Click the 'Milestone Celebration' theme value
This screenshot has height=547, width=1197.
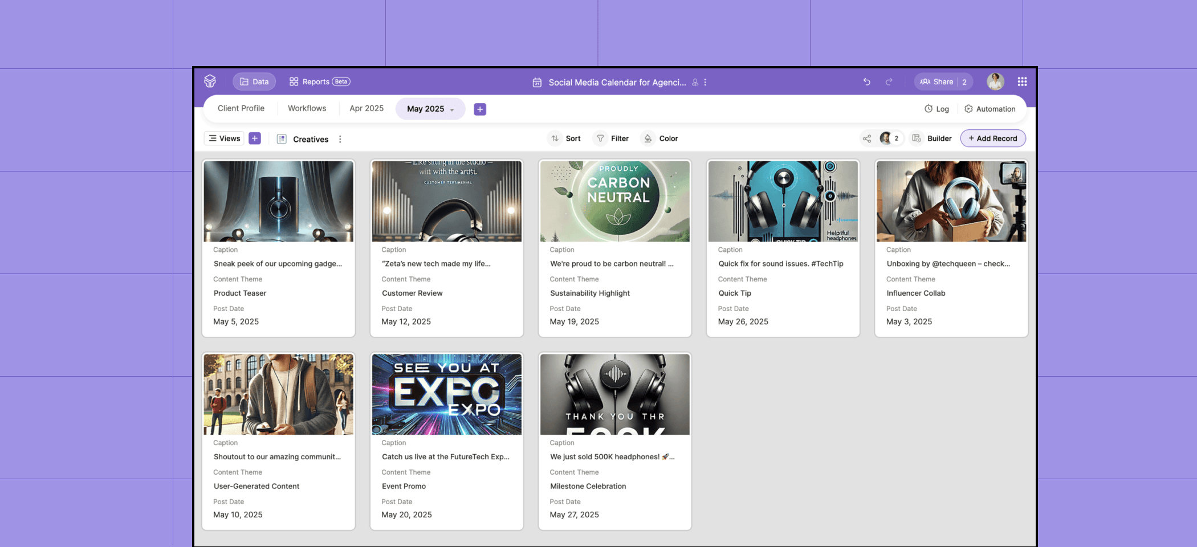click(588, 487)
